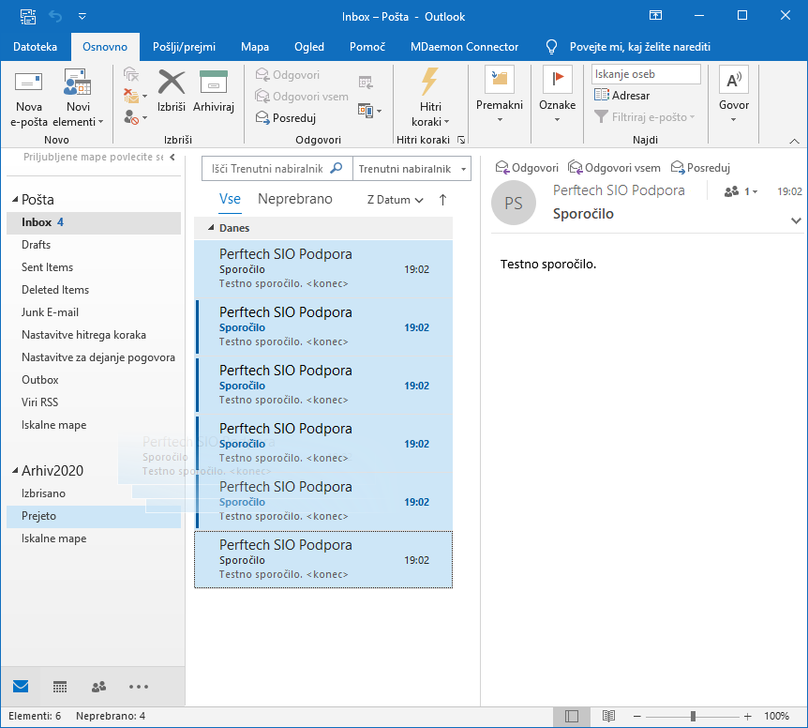
Task: Open the Novi elementi new items icon
Action: 77,83
